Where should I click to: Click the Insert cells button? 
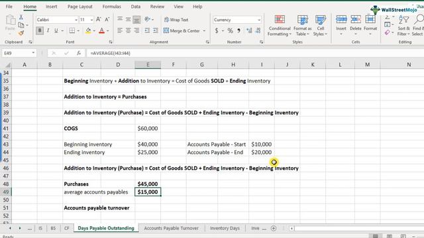(x=341, y=25)
